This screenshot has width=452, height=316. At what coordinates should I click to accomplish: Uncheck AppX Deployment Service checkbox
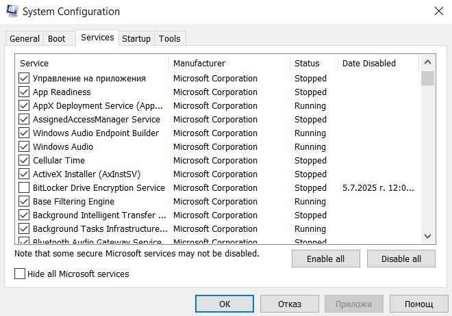[24, 105]
